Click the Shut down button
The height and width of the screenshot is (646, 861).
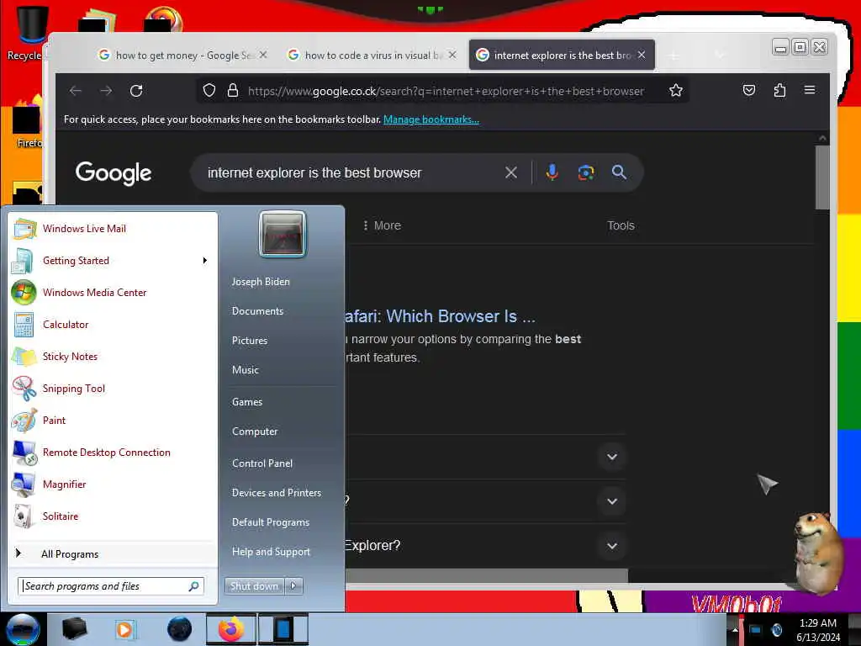point(254,586)
